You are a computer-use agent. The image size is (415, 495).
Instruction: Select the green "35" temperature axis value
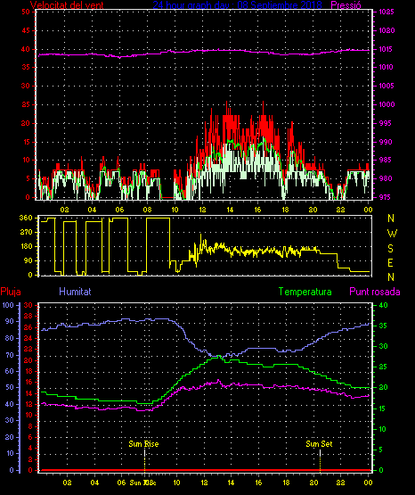click(x=383, y=326)
